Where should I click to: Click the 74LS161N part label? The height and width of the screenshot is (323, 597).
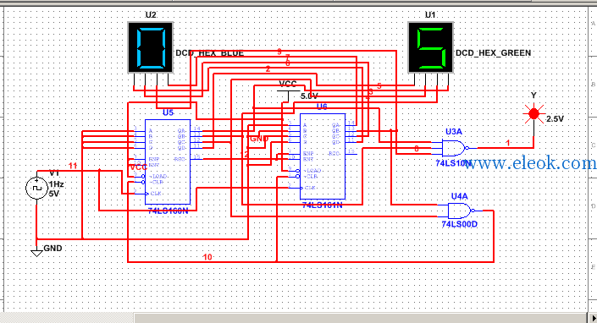(322, 205)
